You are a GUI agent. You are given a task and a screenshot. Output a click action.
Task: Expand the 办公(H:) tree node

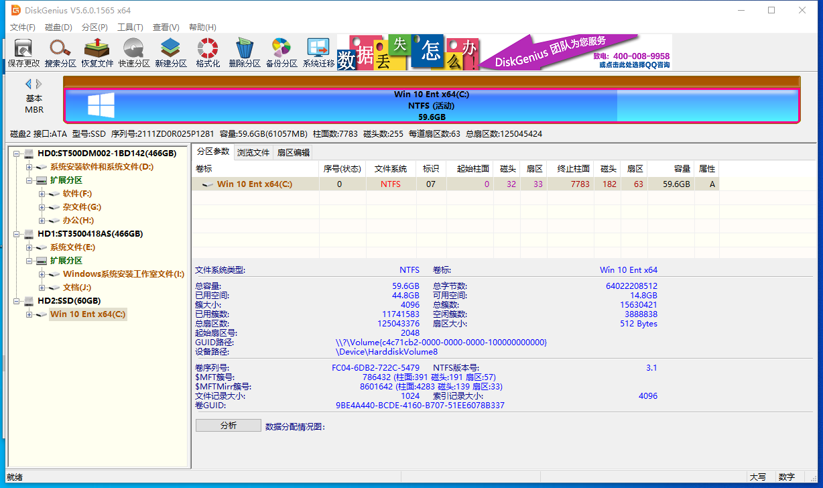tap(42, 221)
